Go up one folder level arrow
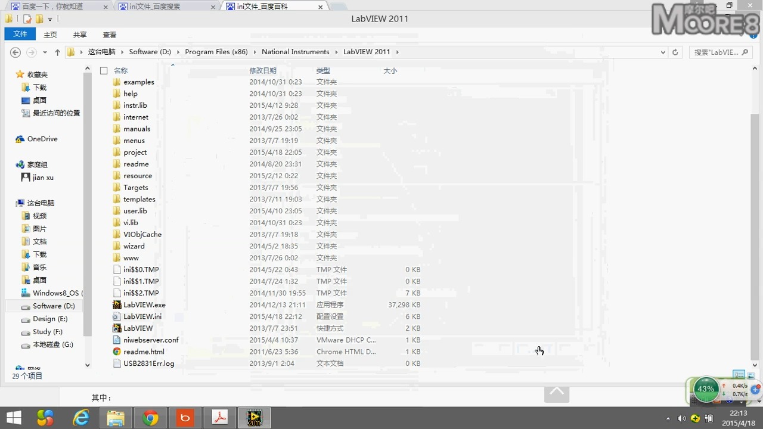Screen dimensions: 763x429 pyautogui.click(x=57, y=52)
